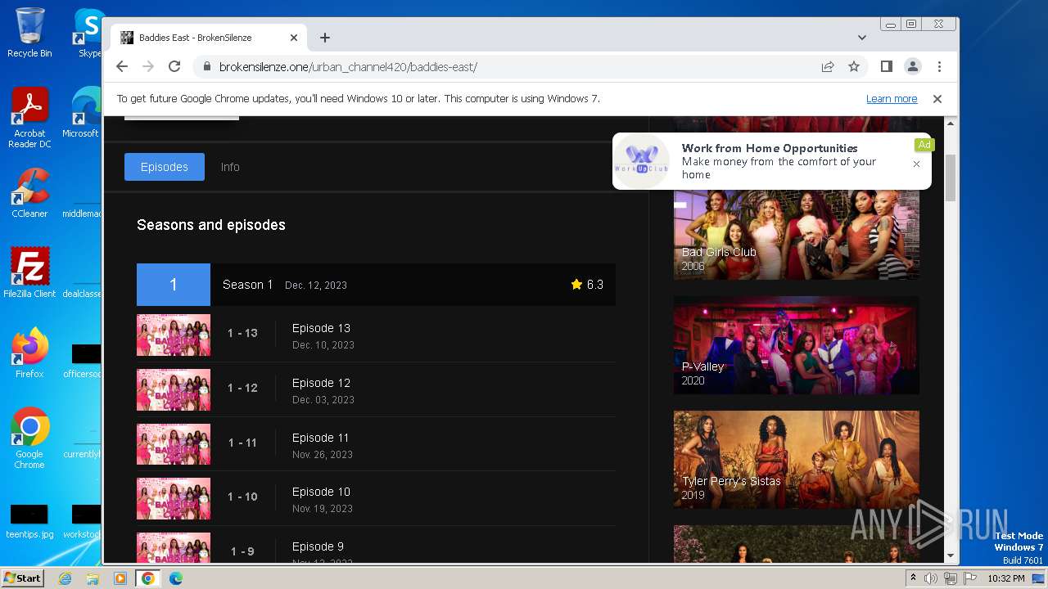Open the P-Valley show card

click(796, 345)
